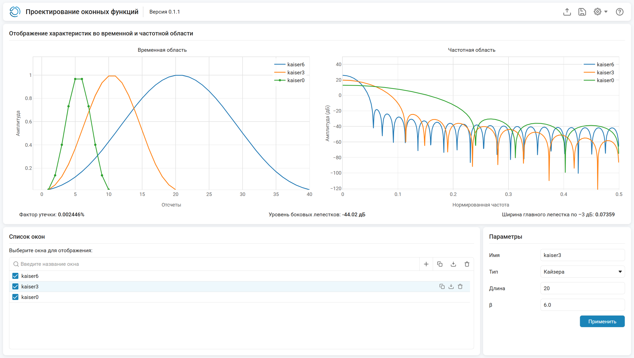Viewport: 634px width, 358px height.
Task: Click the toolbar copy windows icon
Action: pyautogui.click(x=440, y=264)
